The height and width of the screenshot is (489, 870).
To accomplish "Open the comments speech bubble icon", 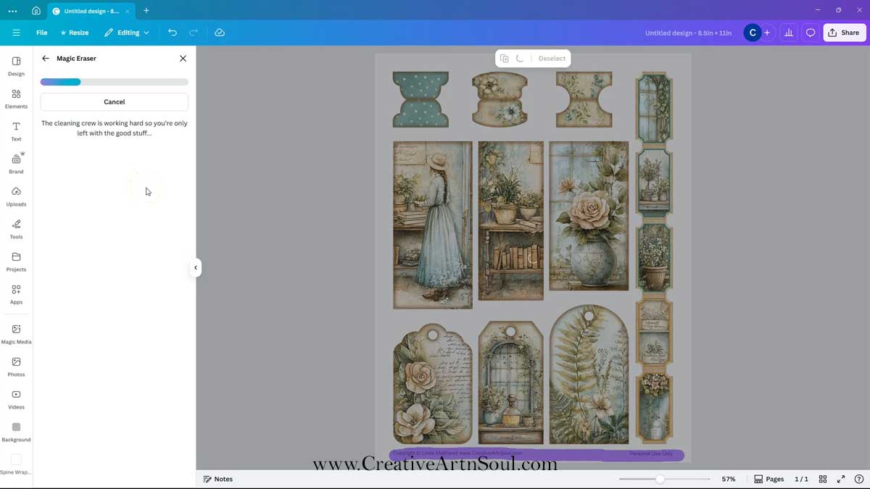I will [811, 33].
